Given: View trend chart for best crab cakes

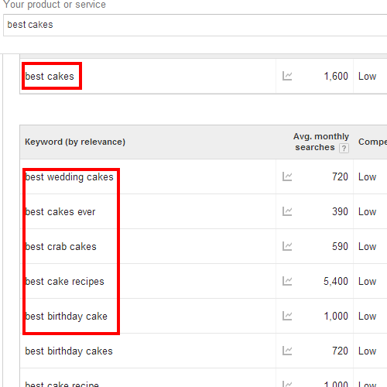Looking at the screenshot, I should click(x=287, y=246).
